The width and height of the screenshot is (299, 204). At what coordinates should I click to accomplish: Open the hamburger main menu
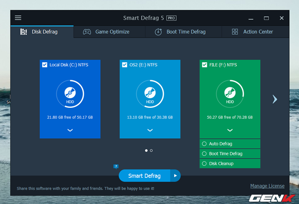18,18
